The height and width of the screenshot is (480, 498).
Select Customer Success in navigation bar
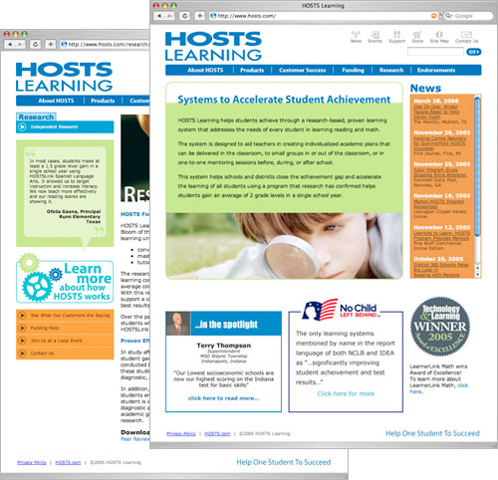click(303, 70)
